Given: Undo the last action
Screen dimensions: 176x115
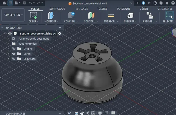Looking at the screenshot, I should pyautogui.click(x=30, y=3).
